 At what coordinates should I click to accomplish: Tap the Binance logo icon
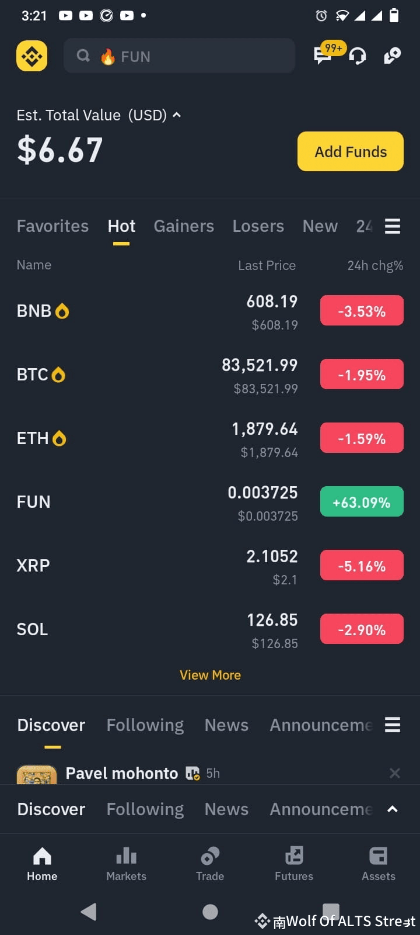[x=32, y=56]
